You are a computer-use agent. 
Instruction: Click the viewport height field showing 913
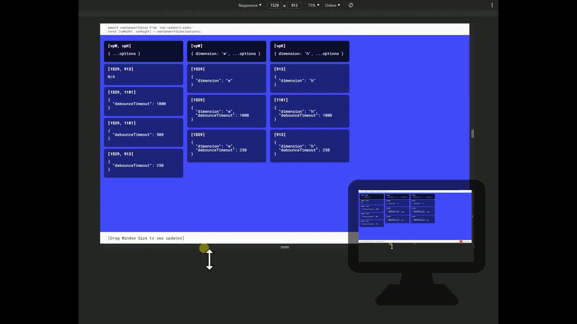click(x=294, y=5)
